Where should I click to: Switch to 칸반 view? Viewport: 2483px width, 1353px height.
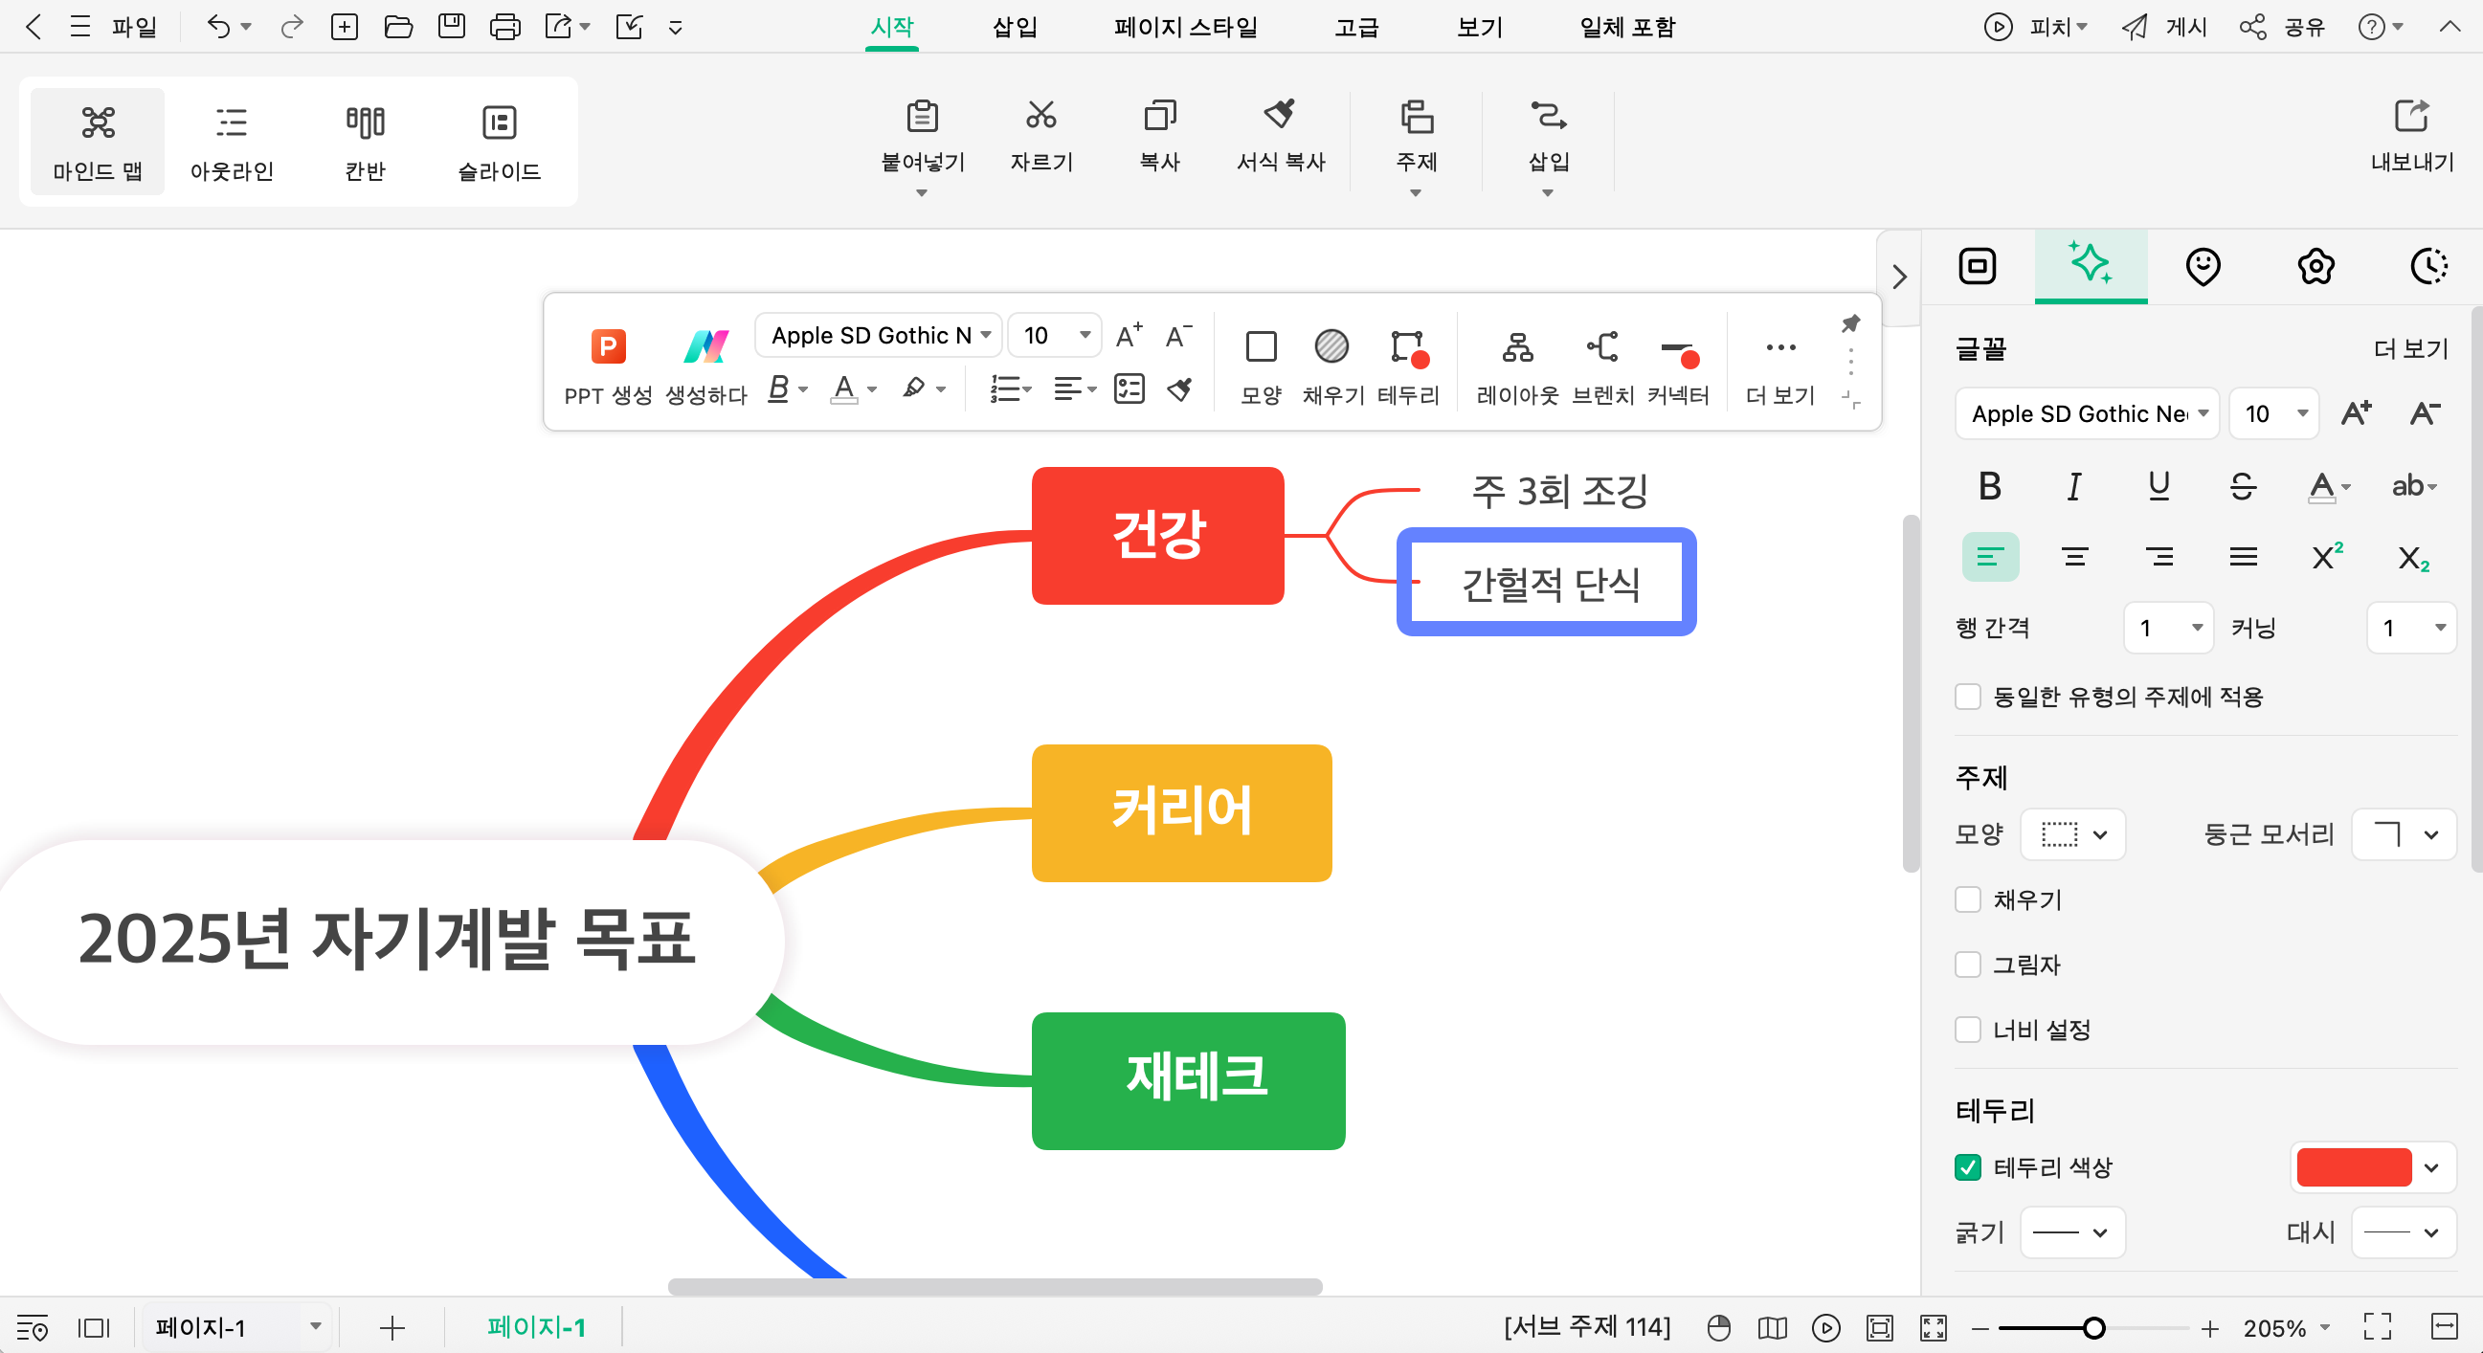[366, 142]
